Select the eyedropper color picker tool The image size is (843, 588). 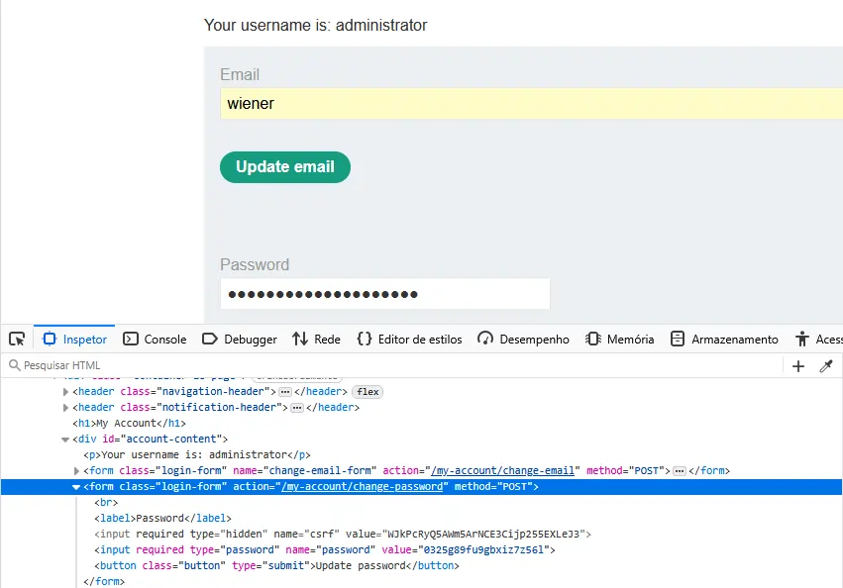coord(826,366)
